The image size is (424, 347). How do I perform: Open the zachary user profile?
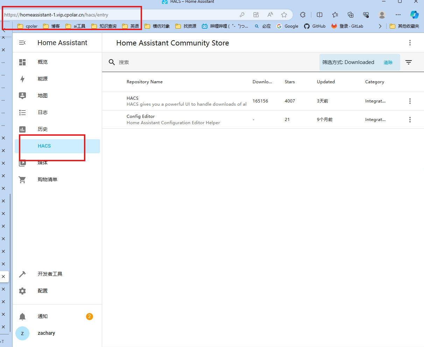coord(46,333)
